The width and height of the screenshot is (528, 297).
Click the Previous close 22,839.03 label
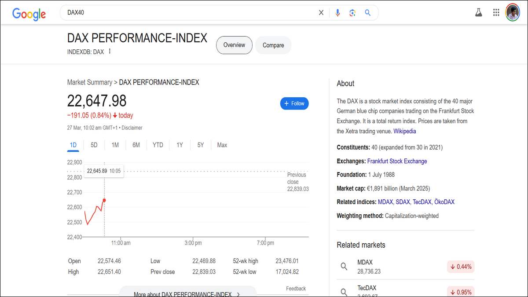(x=298, y=182)
